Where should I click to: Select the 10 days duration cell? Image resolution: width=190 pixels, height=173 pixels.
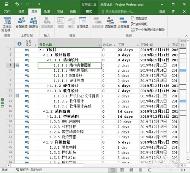pyautogui.click(x=128, y=122)
